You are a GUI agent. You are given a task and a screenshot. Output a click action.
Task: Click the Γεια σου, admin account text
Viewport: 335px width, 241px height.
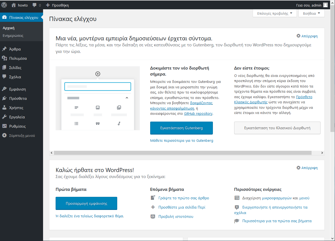[309, 5]
